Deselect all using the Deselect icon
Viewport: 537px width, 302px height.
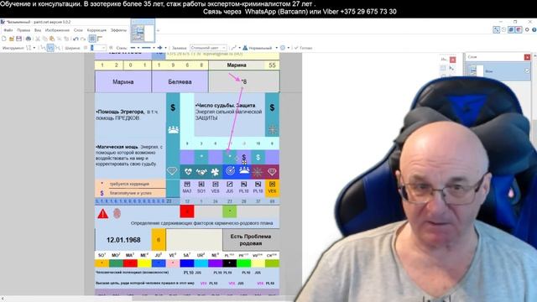66,39
